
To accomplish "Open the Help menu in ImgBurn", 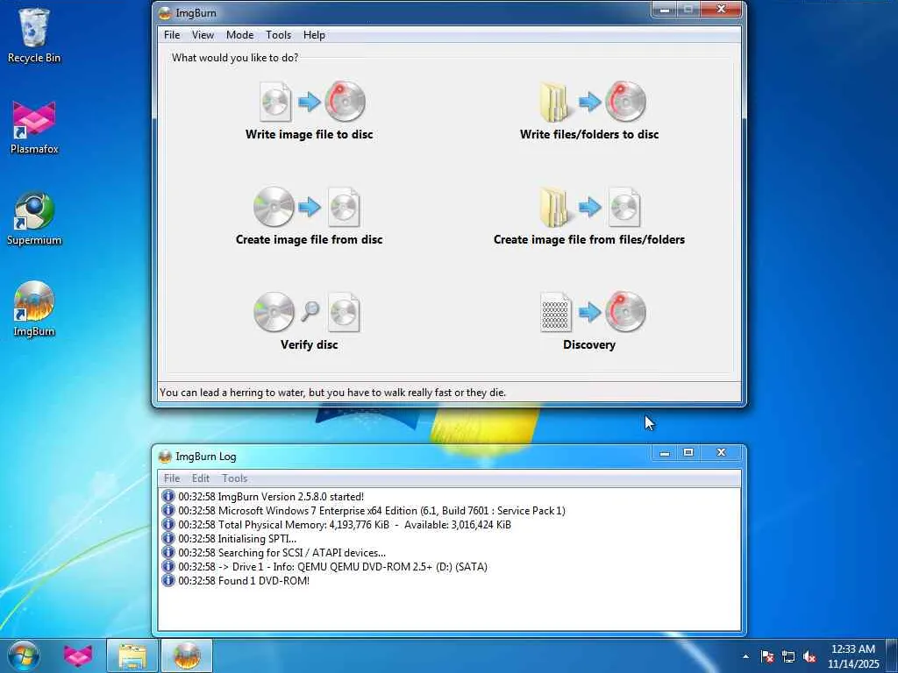I will [314, 35].
